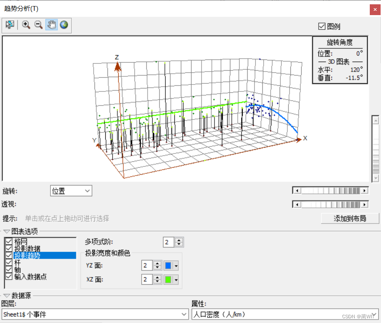Click up arrow of vertical rotation scrollbar
Screen dimensions: 381x323
pos(376,120)
